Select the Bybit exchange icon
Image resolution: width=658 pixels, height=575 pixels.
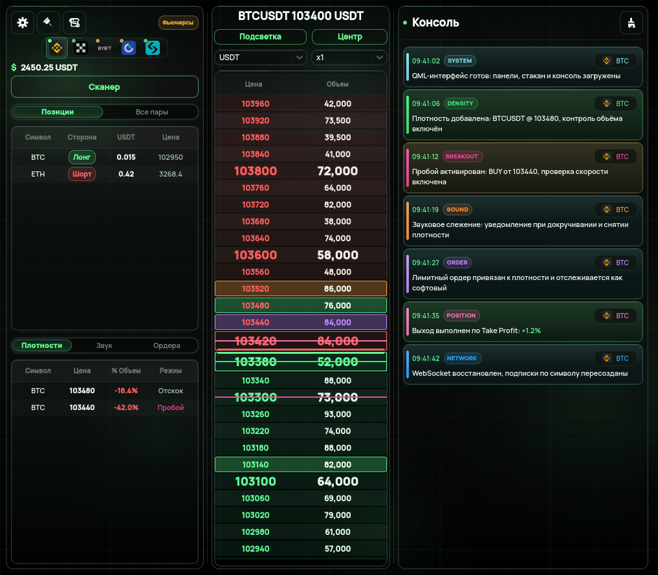click(105, 48)
